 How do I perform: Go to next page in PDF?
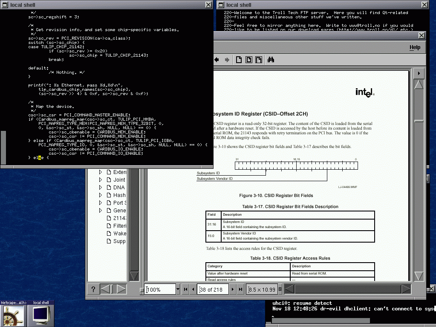(x=233, y=289)
